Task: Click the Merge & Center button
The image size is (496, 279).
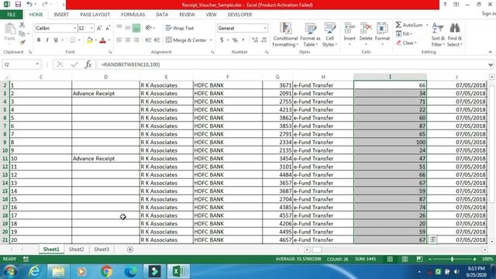Action: (x=186, y=40)
